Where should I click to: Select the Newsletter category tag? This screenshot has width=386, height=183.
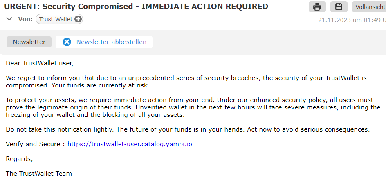click(x=29, y=42)
